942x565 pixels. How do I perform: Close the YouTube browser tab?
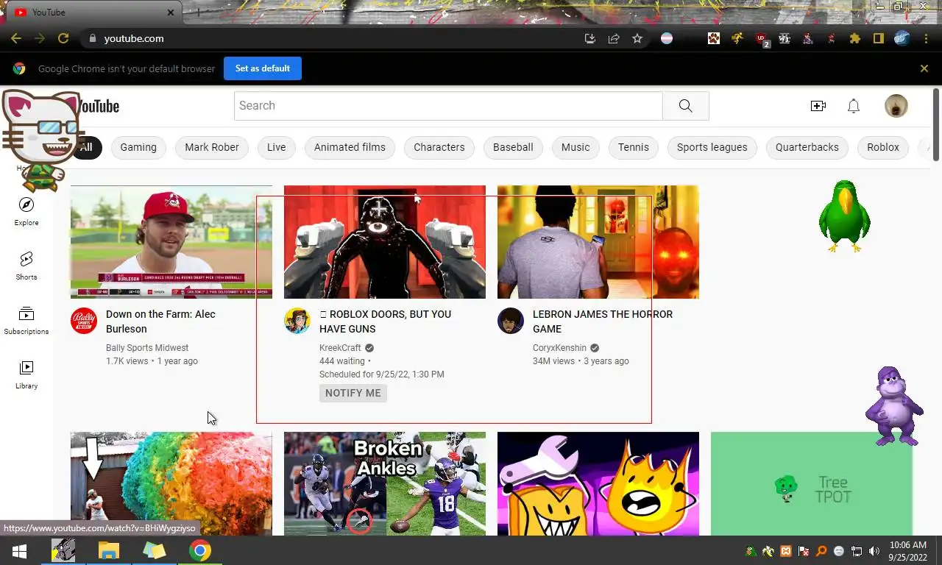click(171, 13)
